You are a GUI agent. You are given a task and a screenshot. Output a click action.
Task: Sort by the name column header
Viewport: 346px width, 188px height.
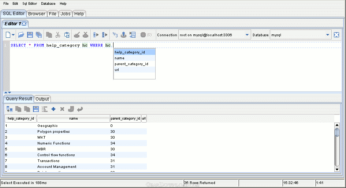(74, 119)
